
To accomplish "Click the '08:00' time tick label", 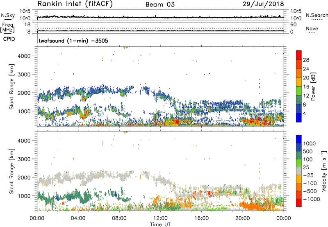I will point(119,218).
